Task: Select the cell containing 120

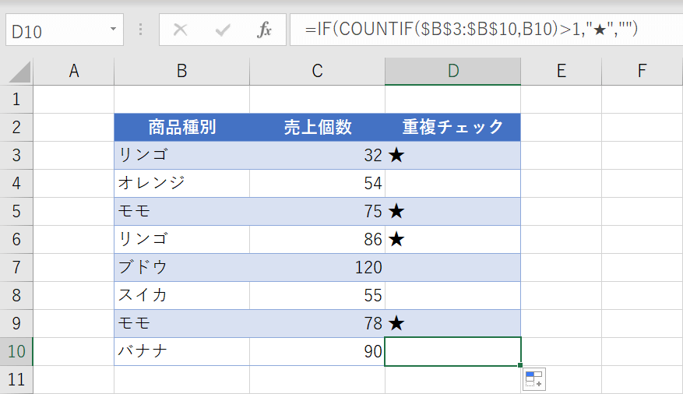Action: pyautogui.click(x=317, y=267)
